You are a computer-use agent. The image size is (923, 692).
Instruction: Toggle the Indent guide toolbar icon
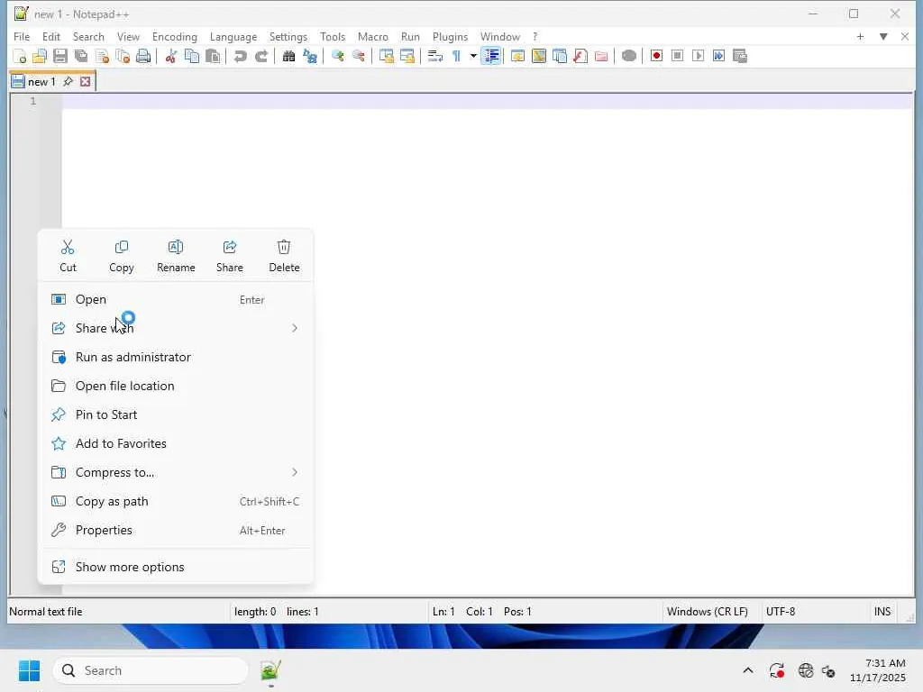click(491, 57)
